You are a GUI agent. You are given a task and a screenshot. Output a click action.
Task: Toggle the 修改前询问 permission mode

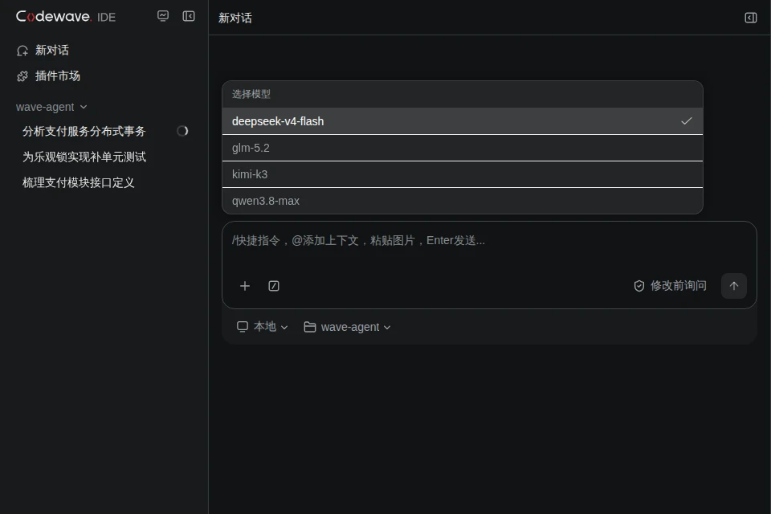(x=670, y=286)
